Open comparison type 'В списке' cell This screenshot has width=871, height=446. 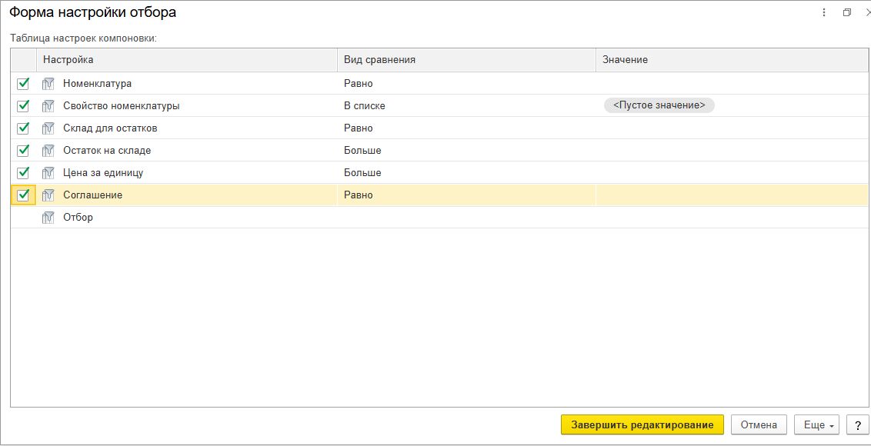coord(365,106)
